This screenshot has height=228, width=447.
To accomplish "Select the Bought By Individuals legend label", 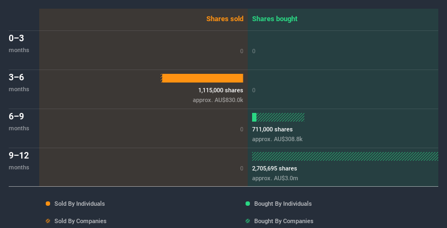I will click(x=283, y=204).
